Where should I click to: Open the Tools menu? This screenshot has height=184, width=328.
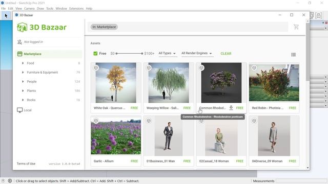50,9
